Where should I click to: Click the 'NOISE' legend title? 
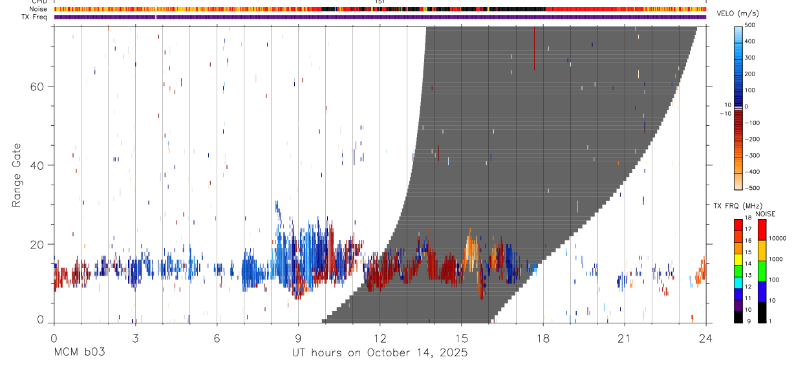766,214
